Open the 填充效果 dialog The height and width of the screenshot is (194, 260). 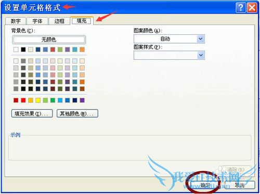[x=32, y=113]
